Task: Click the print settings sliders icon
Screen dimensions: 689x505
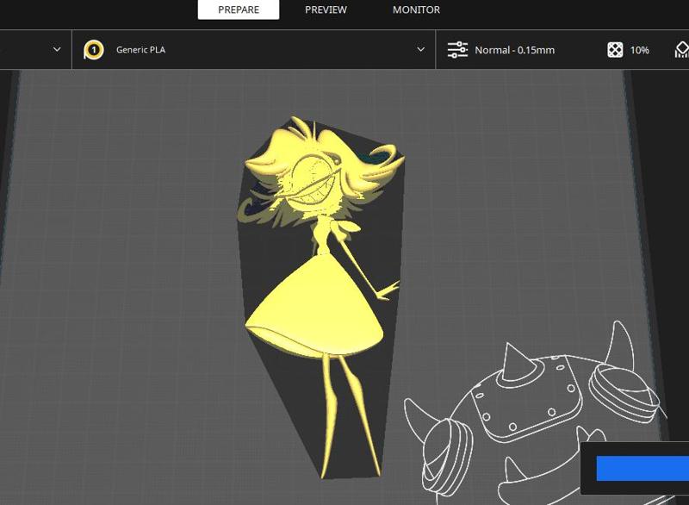Action: (457, 50)
